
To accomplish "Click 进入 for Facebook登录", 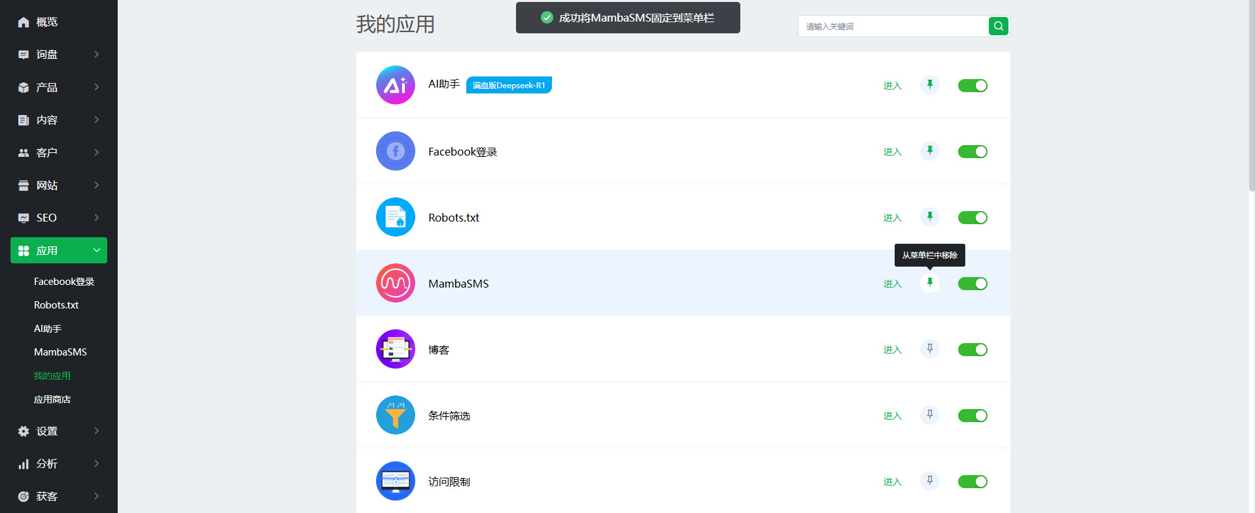I will pyautogui.click(x=893, y=152).
